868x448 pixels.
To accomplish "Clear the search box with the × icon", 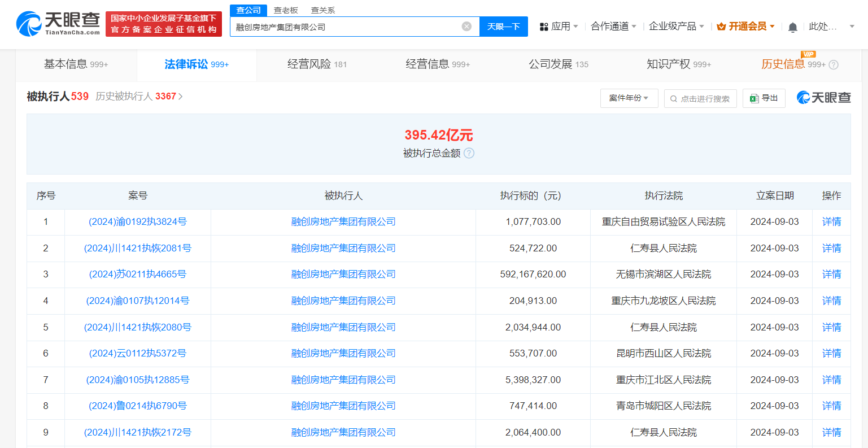I will tap(465, 26).
